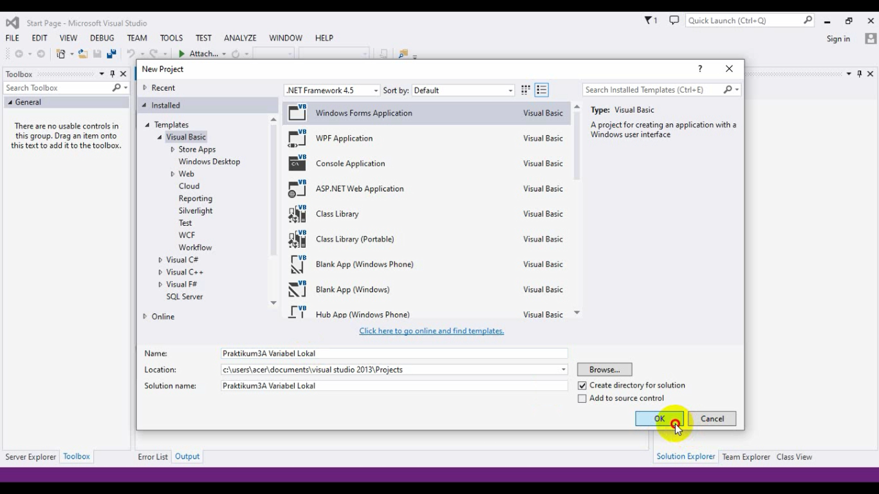
Task: Click the Sign in link
Action: (x=838, y=39)
